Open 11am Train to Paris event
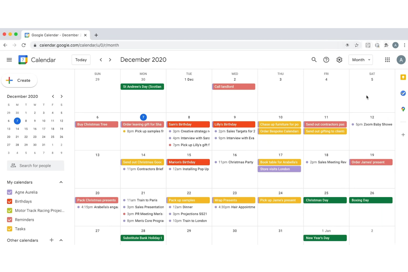408x272 pixels. [142, 200]
